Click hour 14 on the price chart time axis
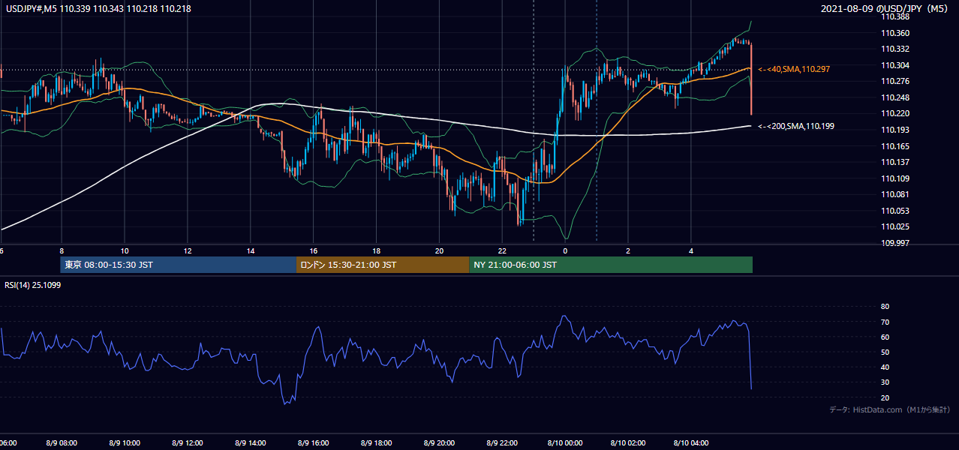Viewport: 959px width, 450px height. click(250, 250)
